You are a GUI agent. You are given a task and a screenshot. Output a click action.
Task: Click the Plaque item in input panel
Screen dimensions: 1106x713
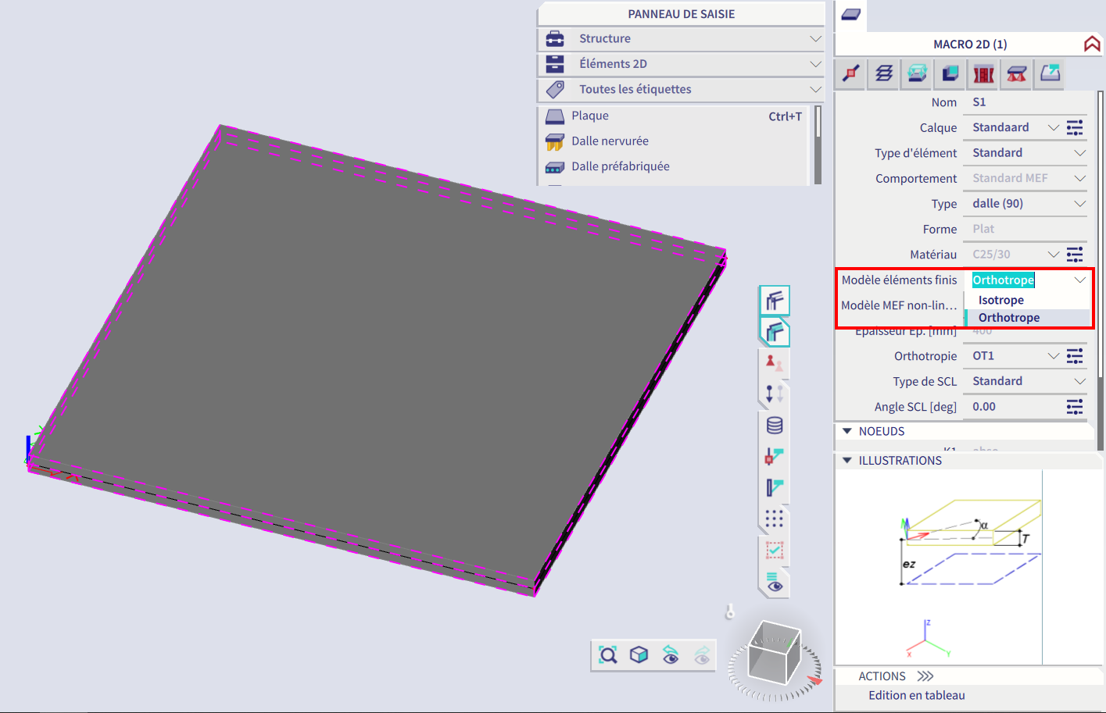(589, 116)
